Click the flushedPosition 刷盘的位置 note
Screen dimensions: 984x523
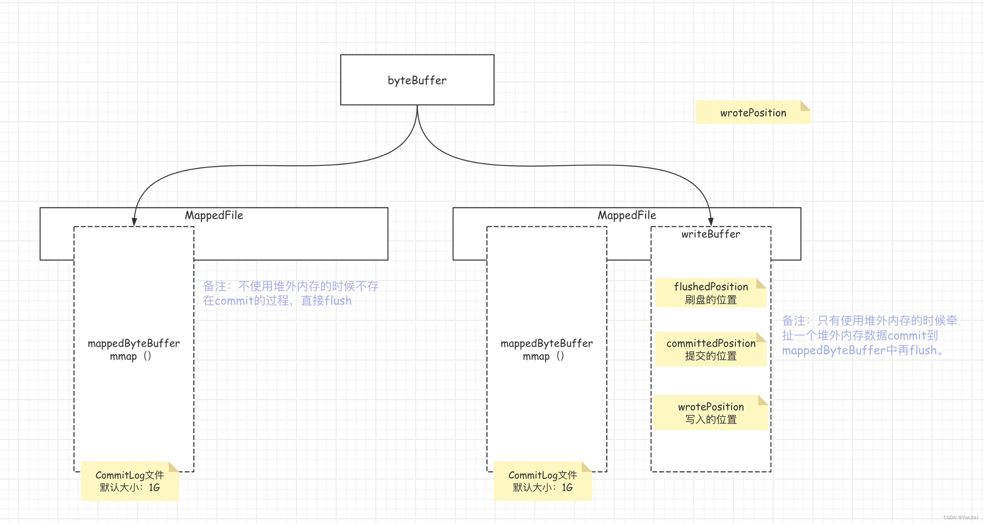click(711, 292)
